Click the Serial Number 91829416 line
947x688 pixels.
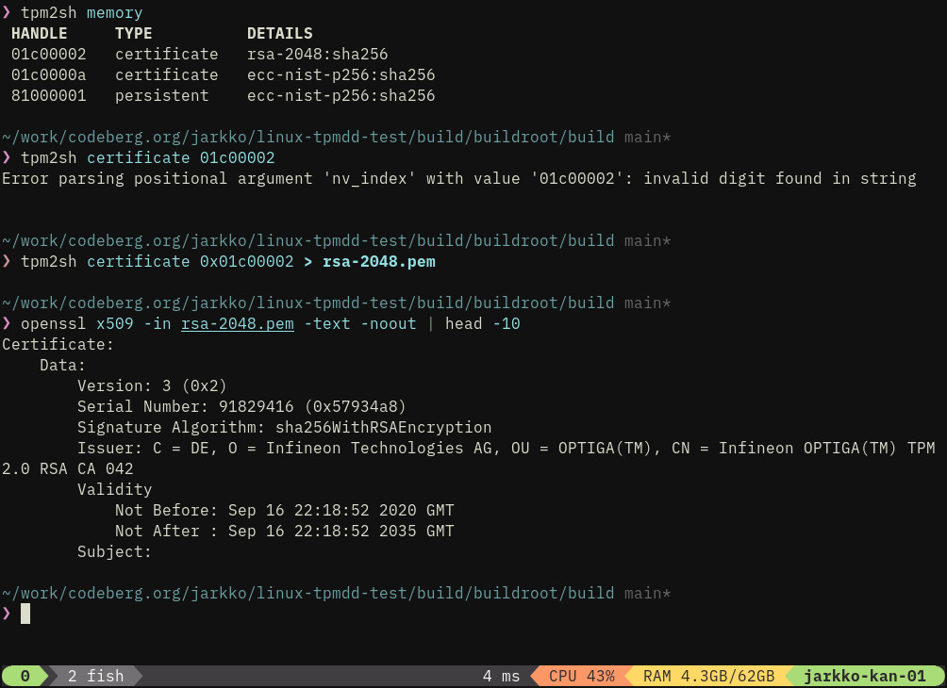[x=241, y=406]
